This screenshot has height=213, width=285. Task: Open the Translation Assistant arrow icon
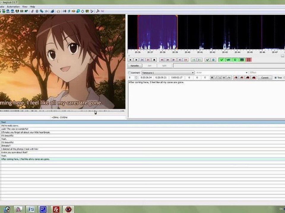(x=73, y=11)
